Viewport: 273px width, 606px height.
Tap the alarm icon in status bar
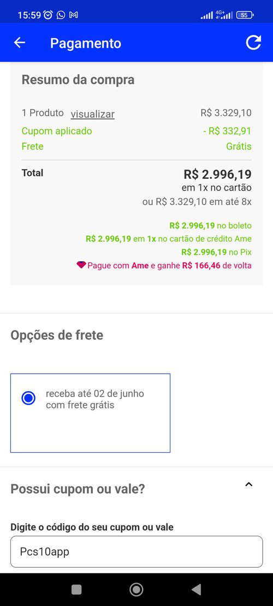(x=48, y=15)
